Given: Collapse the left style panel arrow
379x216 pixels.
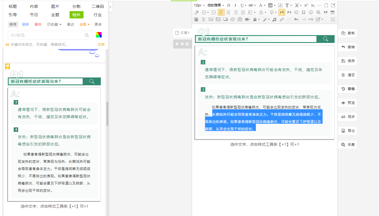Looking at the screenshot, I should click(110, 7).
